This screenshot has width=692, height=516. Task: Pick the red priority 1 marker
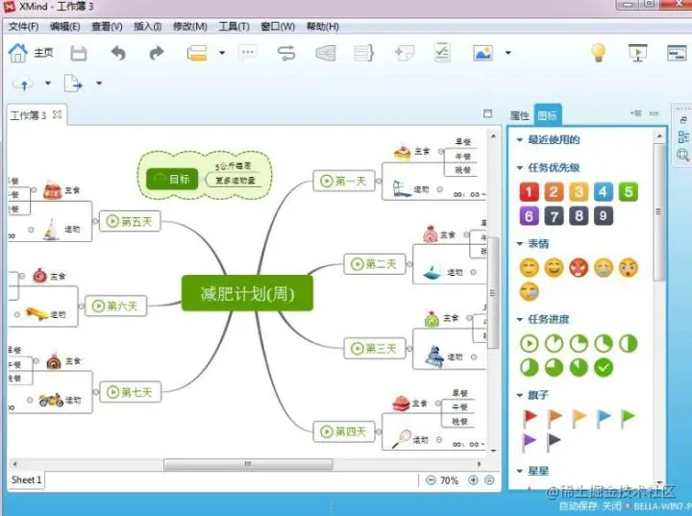(x=529, y=192)
